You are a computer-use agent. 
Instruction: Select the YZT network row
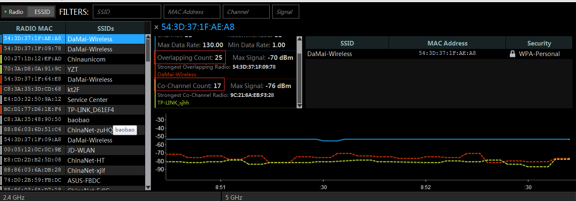pyautogui.click(x=73, y=69)
